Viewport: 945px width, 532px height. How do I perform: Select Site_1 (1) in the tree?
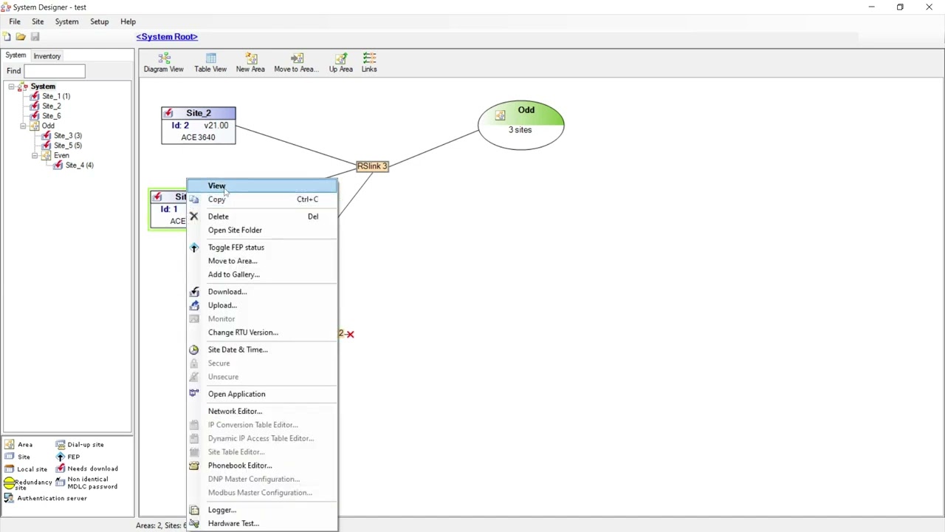click(x=56, y=96)
